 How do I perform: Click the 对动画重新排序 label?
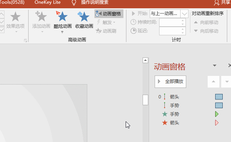pos(207,14)
